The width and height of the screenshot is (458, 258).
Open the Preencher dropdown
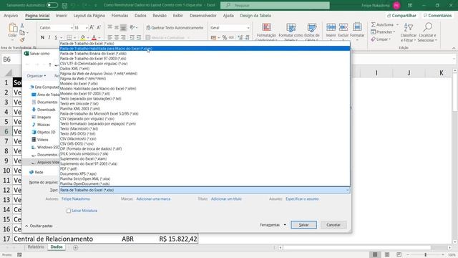tap(383, 32)
